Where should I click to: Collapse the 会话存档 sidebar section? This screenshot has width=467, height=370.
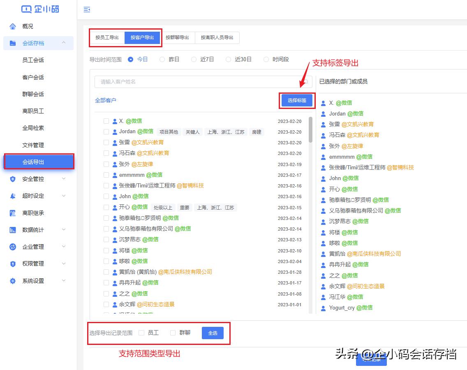[64, 43]
